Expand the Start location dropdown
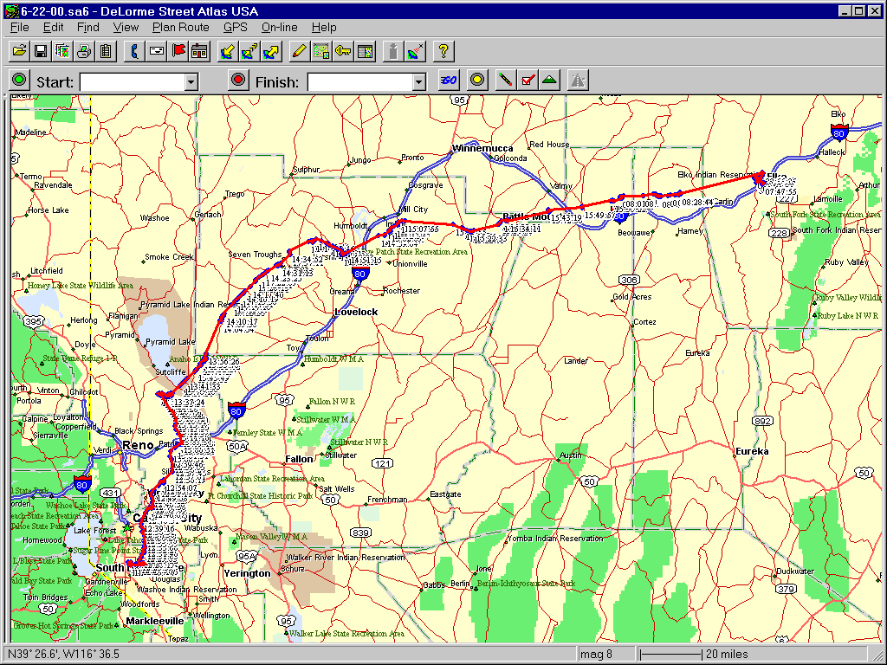Screen dimensions: 887x665 point(191,82)
